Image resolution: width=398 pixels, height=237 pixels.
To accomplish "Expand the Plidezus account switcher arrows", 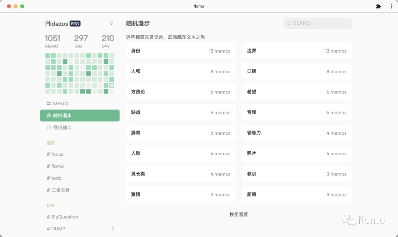I will pos(111,23).
